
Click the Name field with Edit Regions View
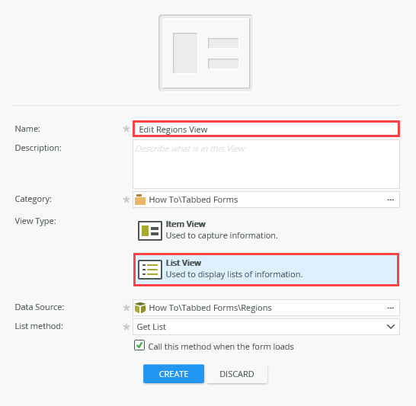coord(266,129)
